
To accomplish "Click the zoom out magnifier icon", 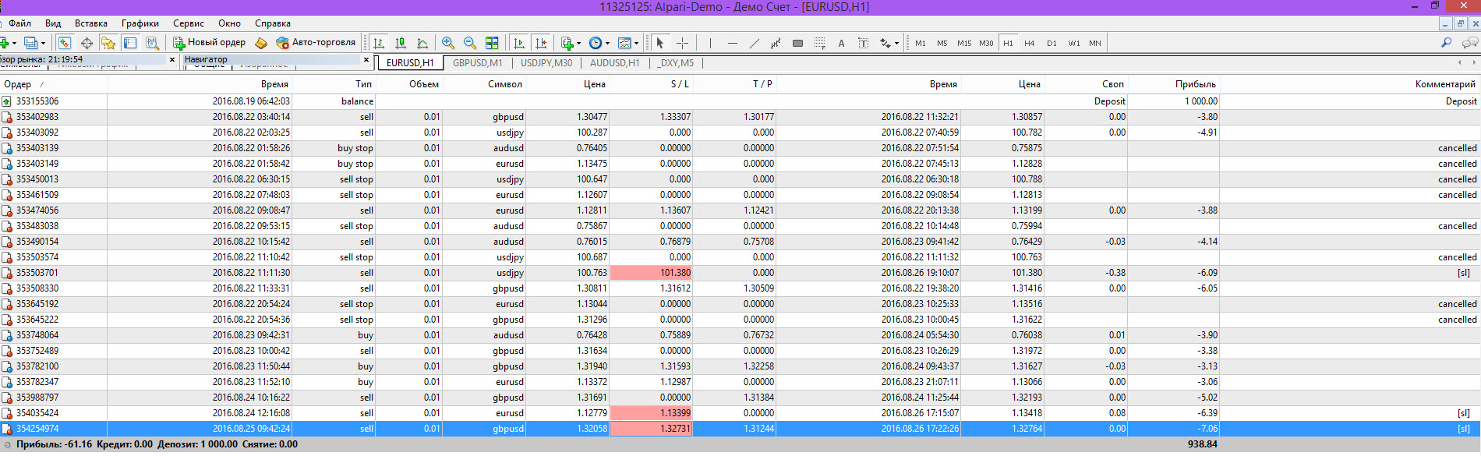I will coord(470,43).
